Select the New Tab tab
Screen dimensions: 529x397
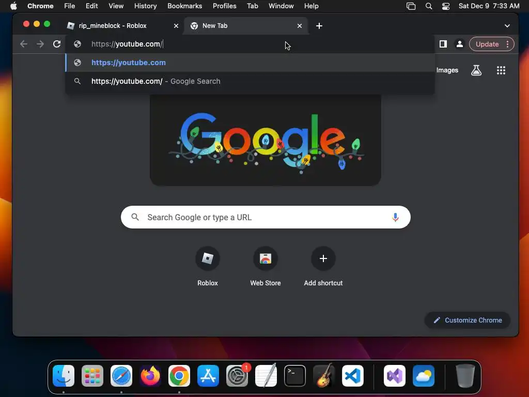coord(245,26)
